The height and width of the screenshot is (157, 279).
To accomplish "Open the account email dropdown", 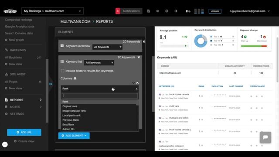I will pyautogui.click(x=249, y=11).
